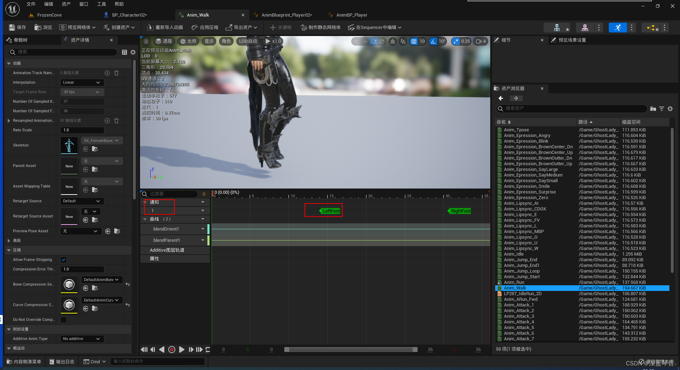The width and height of the screenshot is (680, 370).
Task: Open the blendOrient1 curve options dropdown
Action: (x=203, y=229)
